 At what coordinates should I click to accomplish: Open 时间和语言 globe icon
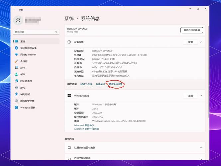click(x=16, y=81)
